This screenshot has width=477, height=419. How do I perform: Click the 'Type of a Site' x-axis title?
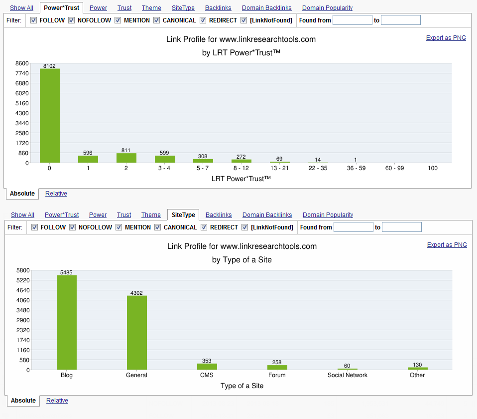[242, 386]
